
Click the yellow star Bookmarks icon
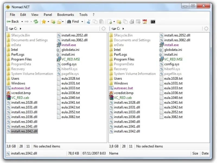pos(44,21)
